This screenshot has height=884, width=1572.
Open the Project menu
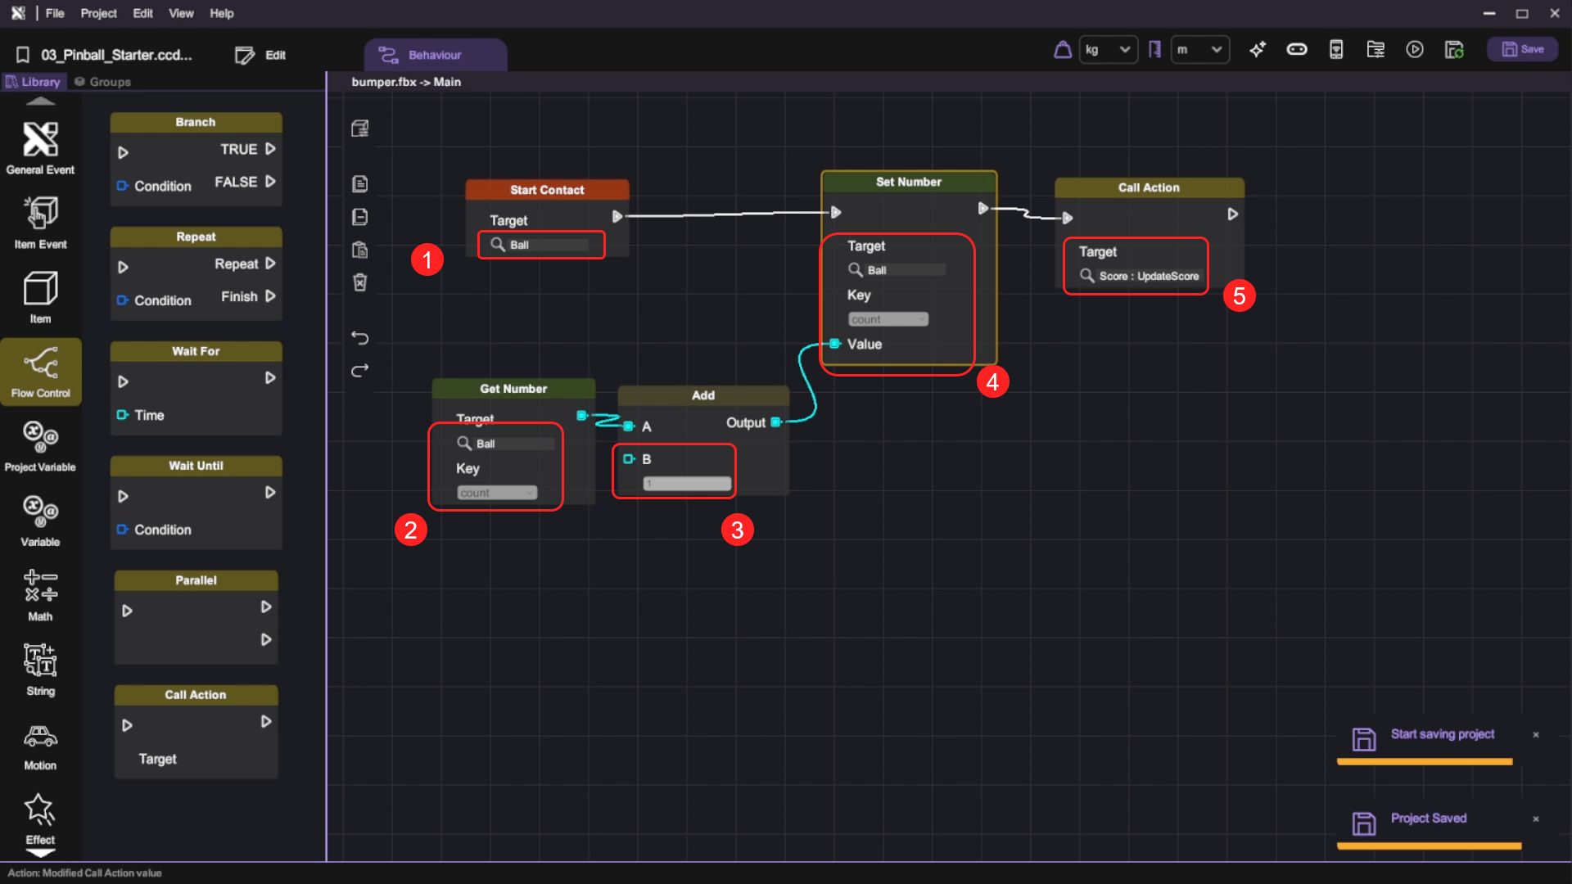click(x=98, y=13)
